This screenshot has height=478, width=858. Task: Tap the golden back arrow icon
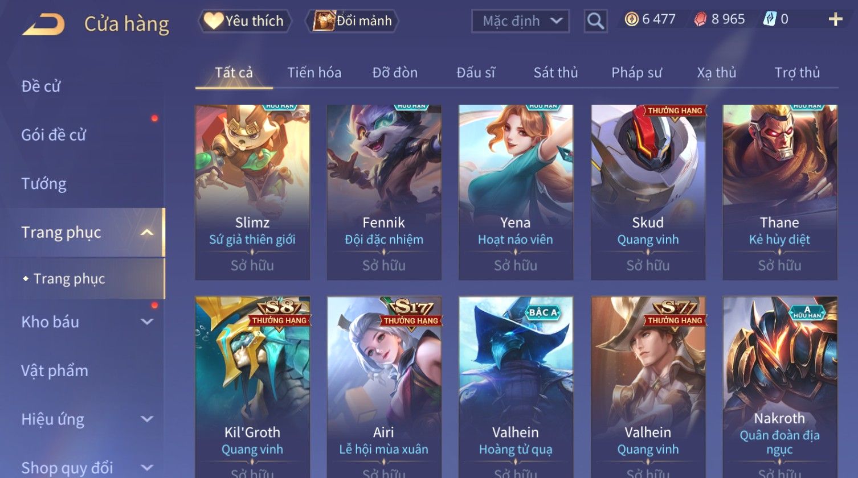(43, 24)
